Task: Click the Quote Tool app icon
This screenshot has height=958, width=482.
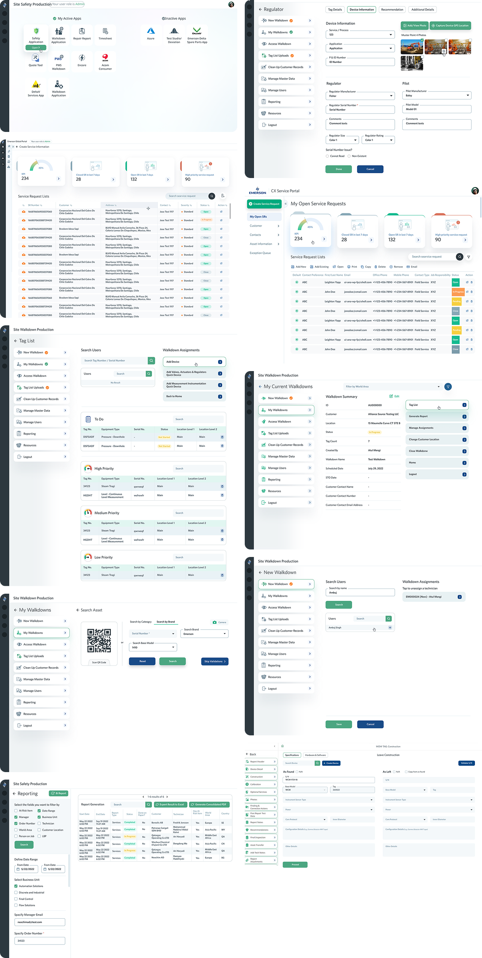Action: (x=36, y=58)
